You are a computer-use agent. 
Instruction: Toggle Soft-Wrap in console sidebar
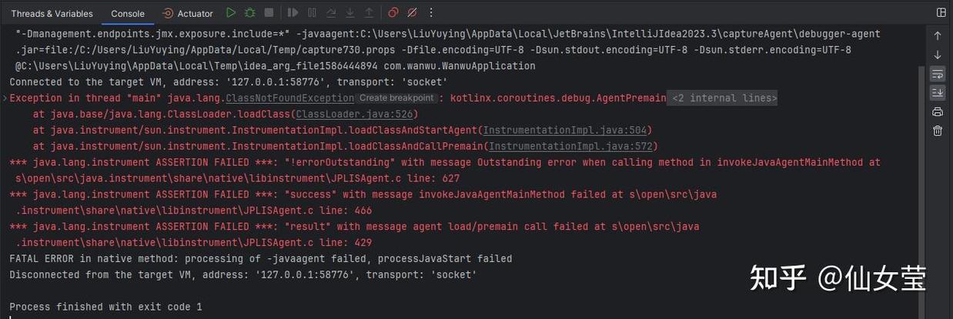pyautogui.click(x=938, y=74)
